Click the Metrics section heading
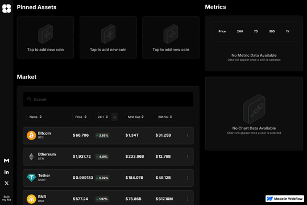This screenshot has height=205, width=307. click(215, 7)
